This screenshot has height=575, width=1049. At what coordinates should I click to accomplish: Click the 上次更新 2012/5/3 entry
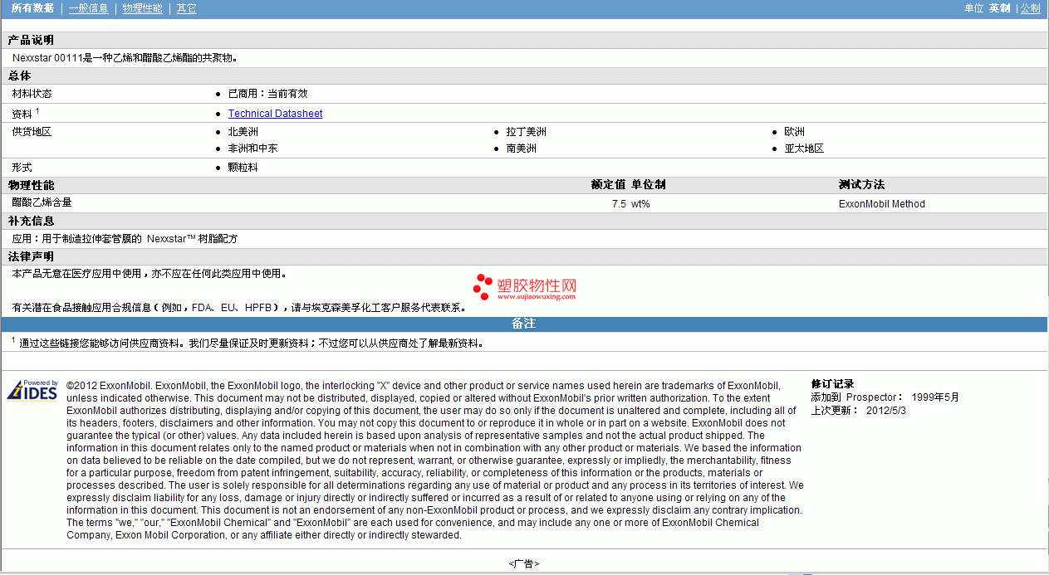coord(859,410)
